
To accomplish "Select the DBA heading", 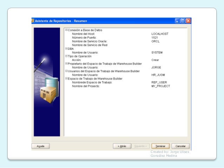I will (x=71, y=49).
